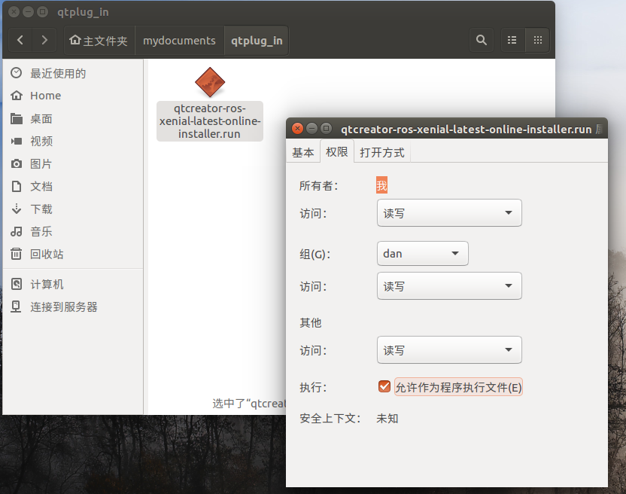Viewport: 626px width, 494px height.
Task: Toggle 允许作为程序执行文件 checkbox
Action: pyautogui.click(x=384, y=386)
